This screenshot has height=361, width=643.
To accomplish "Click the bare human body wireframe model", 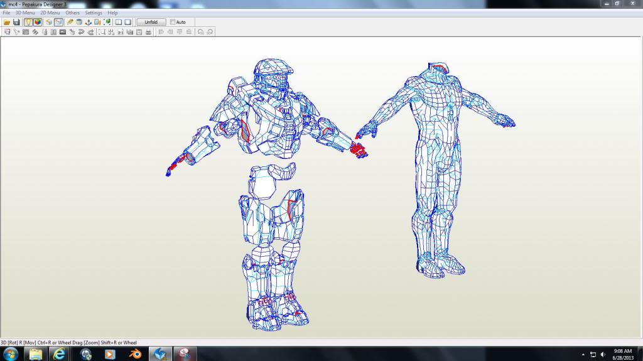I will [437, 170].
